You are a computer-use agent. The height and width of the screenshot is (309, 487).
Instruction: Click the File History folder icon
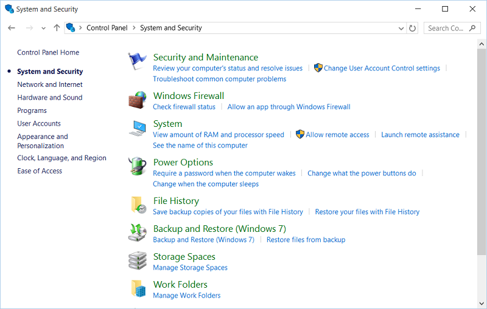pos(138,205)
